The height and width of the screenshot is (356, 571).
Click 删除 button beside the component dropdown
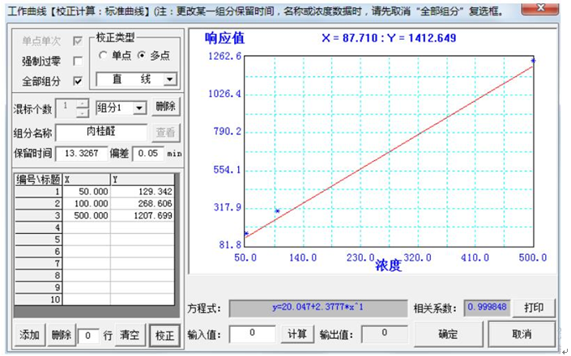tap(165, 108)
